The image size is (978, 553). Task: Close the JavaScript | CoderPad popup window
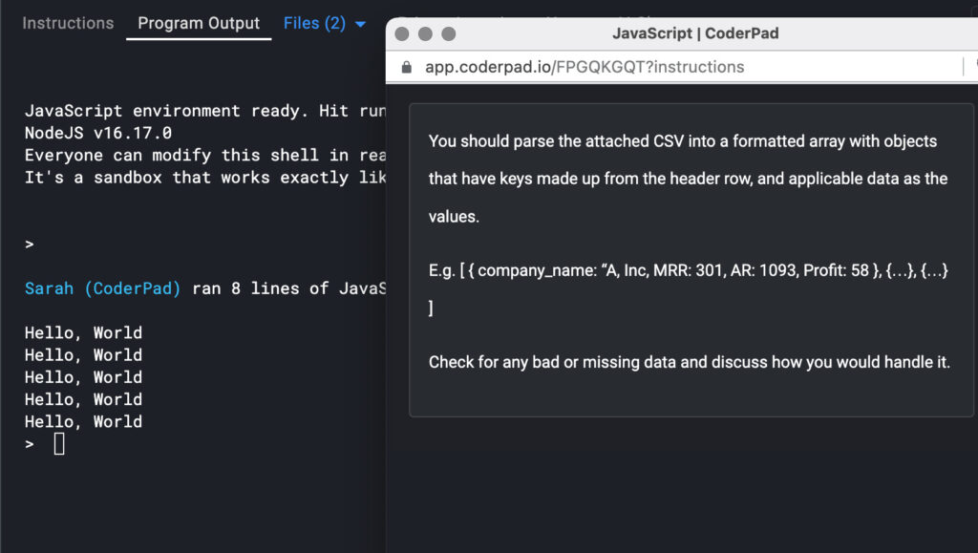click(x=402, y=33)
